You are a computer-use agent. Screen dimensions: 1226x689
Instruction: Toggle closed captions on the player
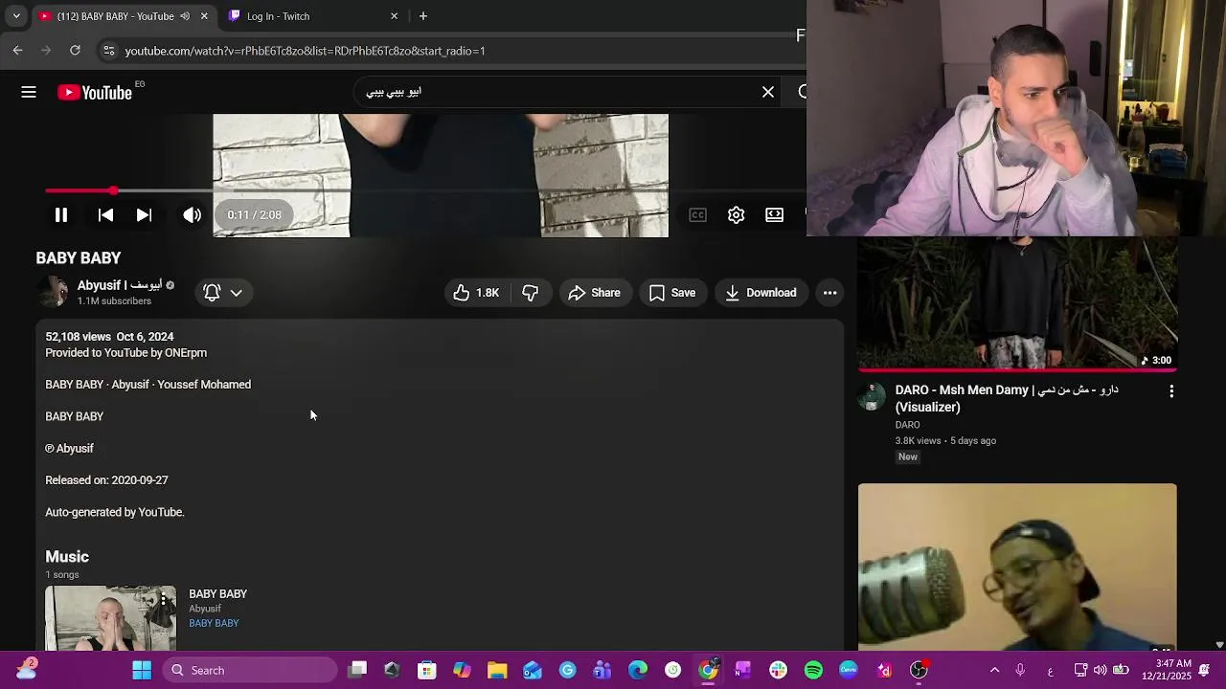(698, 215)
